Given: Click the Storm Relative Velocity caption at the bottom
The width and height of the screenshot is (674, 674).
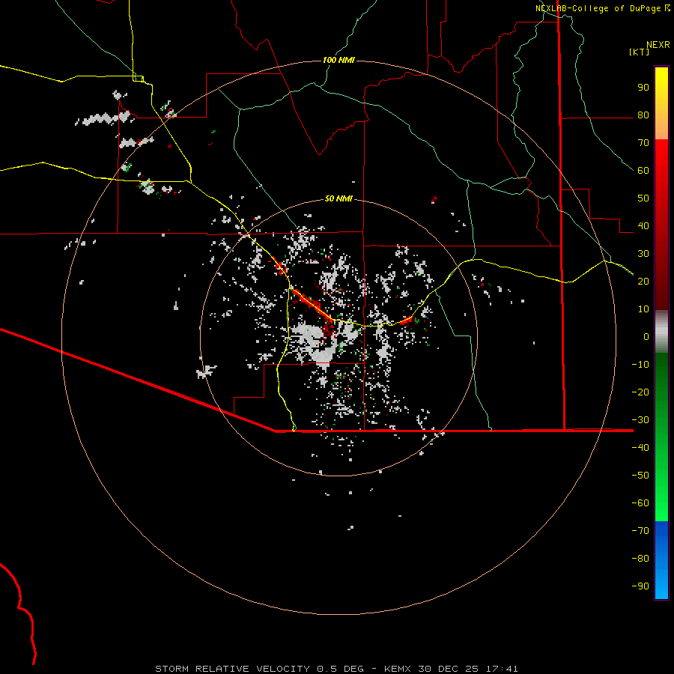Looking at the screenshot, I should [x=336, y=669].
